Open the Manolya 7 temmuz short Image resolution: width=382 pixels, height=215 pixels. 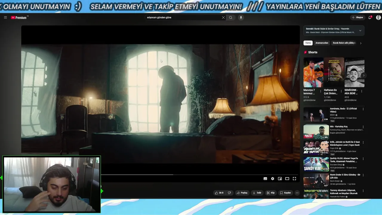click(x=313, y=72)
